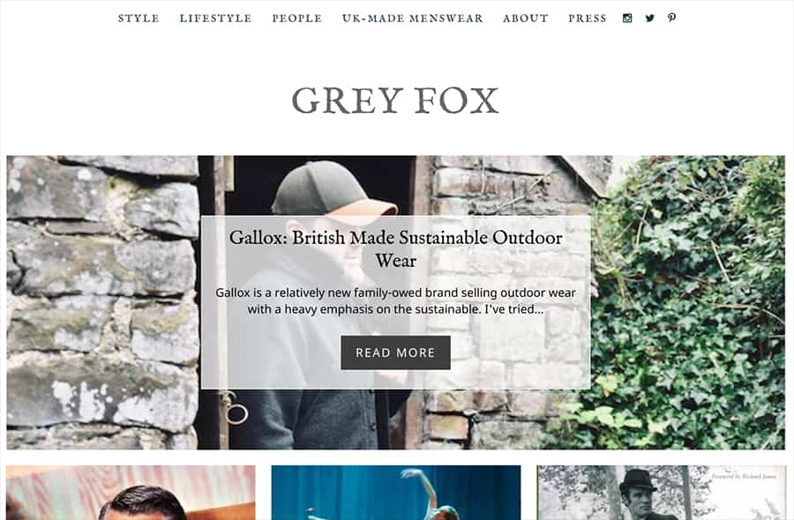Click the Read More button
The width and height of the screenshot is (794, 520).
tap(395, 353)
